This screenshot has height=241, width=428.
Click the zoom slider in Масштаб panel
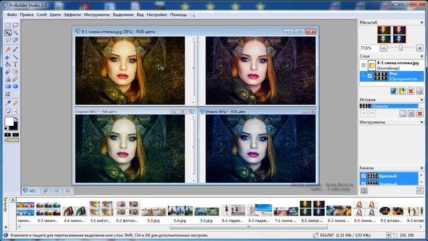[x=401, y=48]
